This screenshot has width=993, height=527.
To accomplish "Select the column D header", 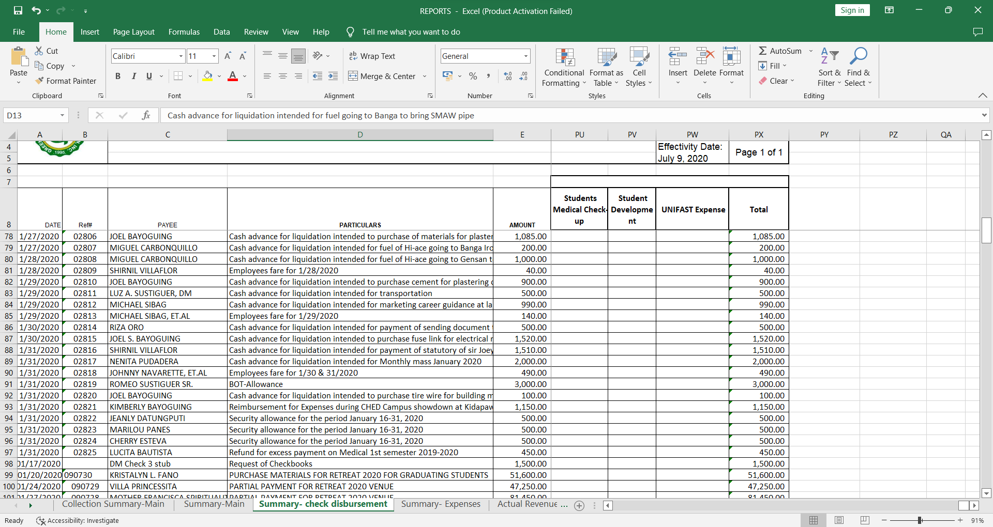I will coord(360,135).
